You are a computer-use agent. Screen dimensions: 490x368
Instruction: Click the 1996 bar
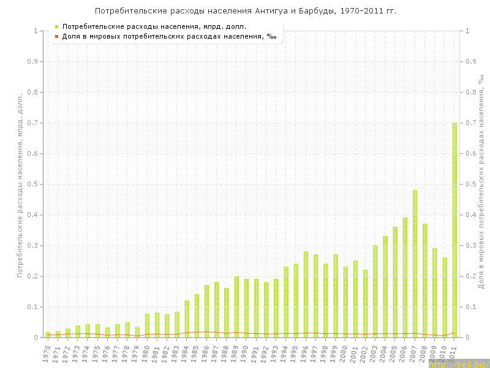click(x=306, y=294)
